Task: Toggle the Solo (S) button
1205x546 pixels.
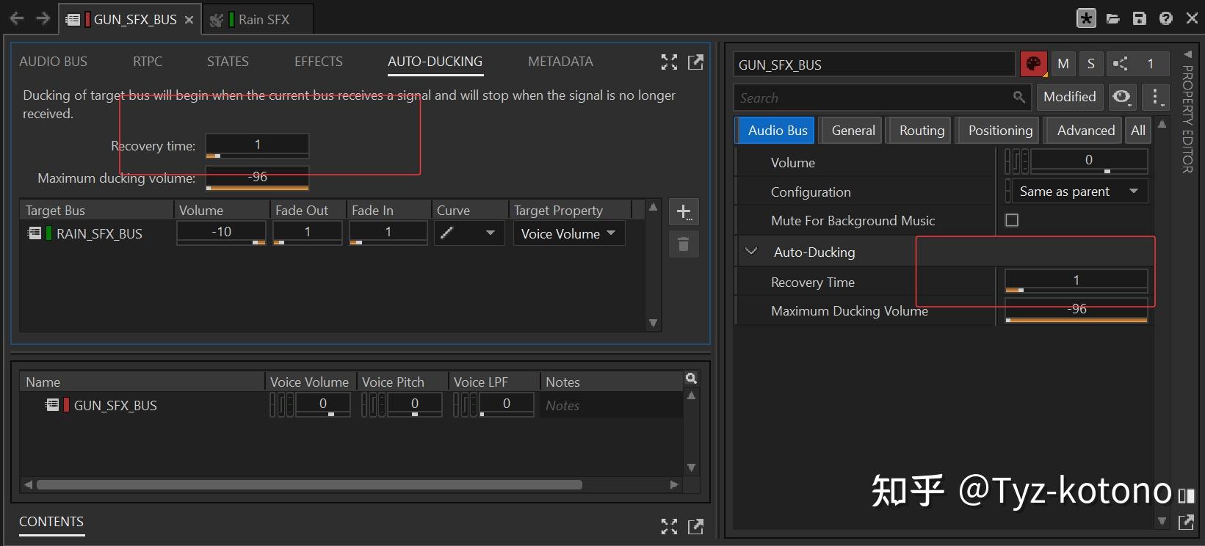Action: (x=1090, y=64)
